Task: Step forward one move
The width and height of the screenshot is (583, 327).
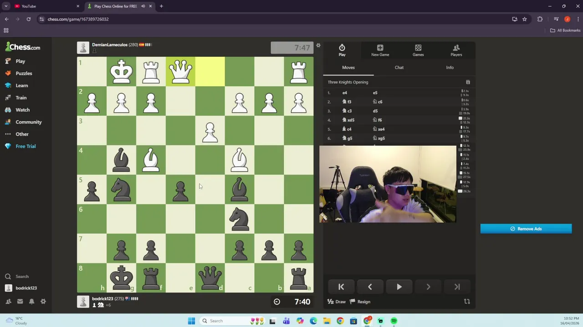Action: coord(428,287)
